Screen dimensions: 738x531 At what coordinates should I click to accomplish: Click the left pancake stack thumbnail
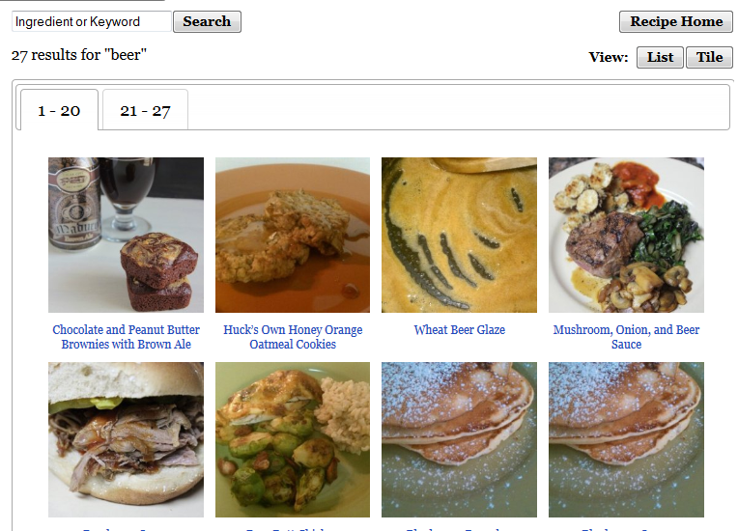pos(459,439)
